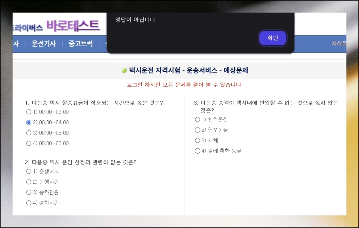The image size is (359, 228).
Task: Click the 바로테스트 site logo
Action: [x=73, y=26]
